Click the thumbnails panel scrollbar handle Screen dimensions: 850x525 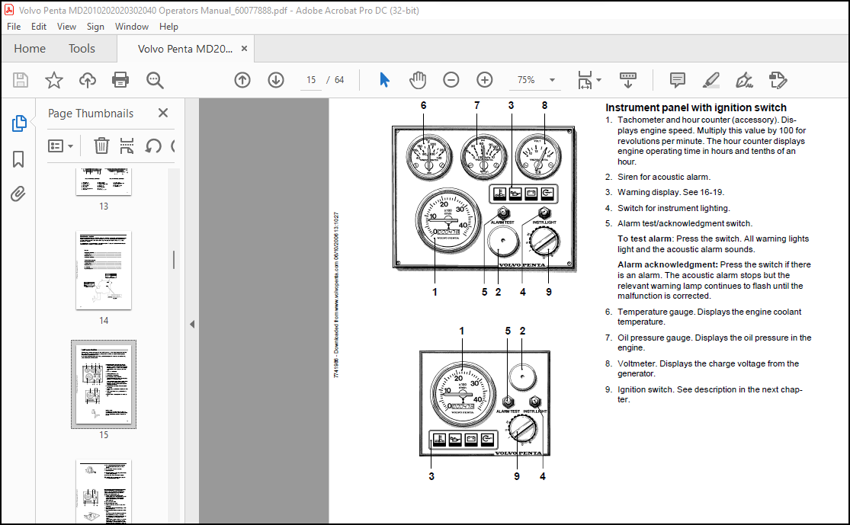[x=174, y=260]
